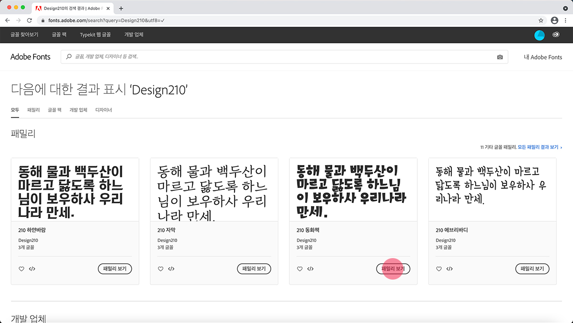Click the camera visual search icon
The height and width of the screenshot is (323, 573).
click(x=500, y=57)
